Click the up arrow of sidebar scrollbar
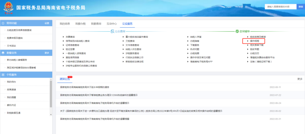The image size is (305, 134). pyautogui.click(x=51, y=80)
